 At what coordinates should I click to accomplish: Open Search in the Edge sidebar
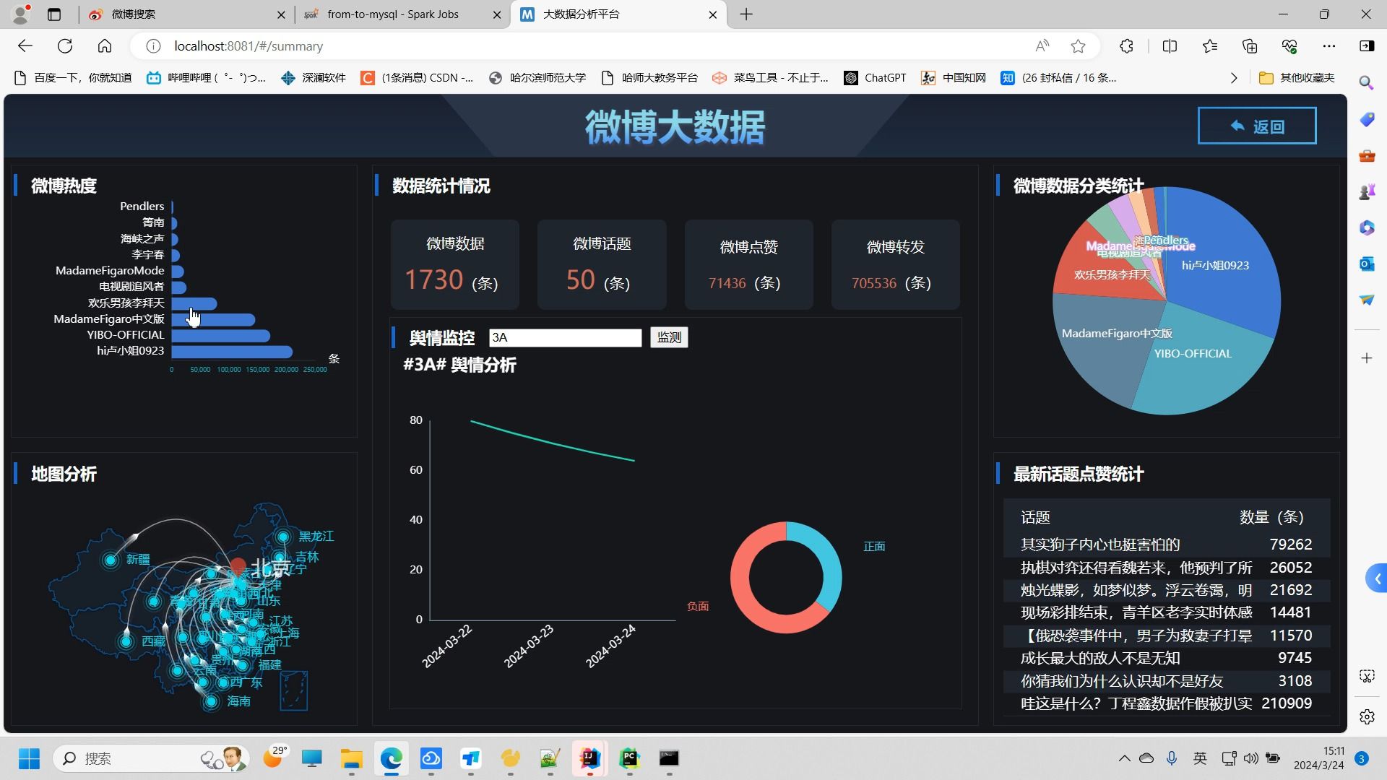click(1365, 83)
